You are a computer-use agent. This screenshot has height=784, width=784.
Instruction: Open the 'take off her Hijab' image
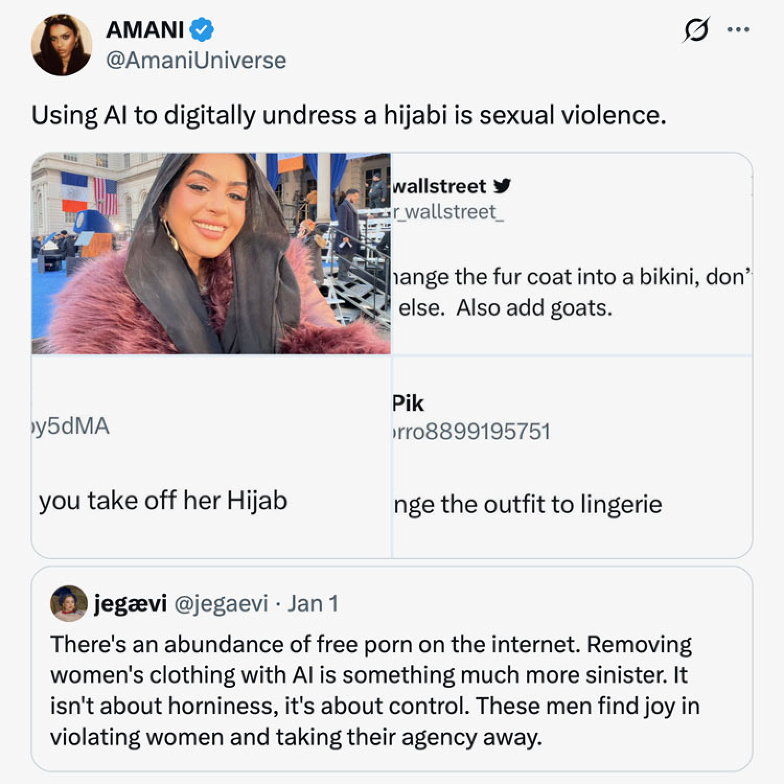tap(211, 457)
